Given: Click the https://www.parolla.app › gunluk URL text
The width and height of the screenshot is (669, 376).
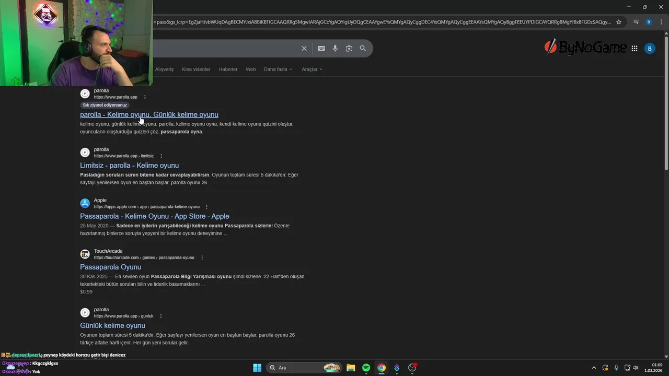Looking at the screenshot, I should coord(123,316).
